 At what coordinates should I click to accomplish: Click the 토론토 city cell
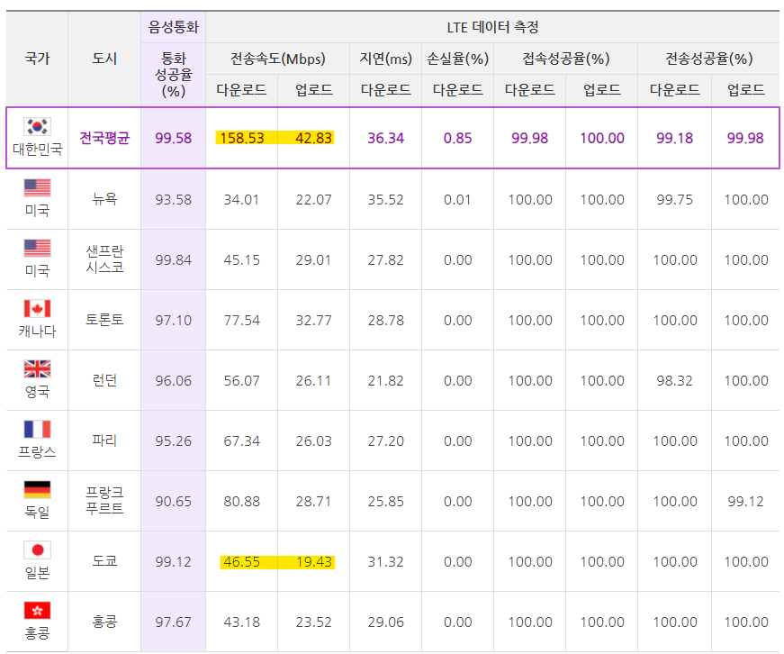104,320
